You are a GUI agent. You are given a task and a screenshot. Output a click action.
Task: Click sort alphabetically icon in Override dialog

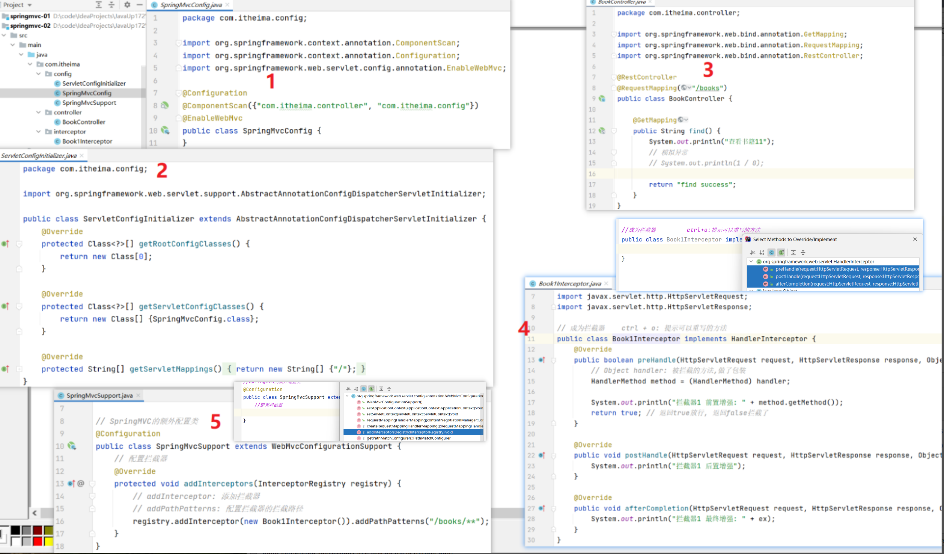(x=762, y=252)
